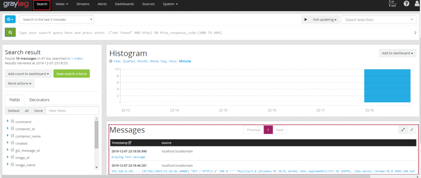Viewport: 421px width, 178px height.
Task: Toggle the image_id field checkbox
Action: point(12,157)
